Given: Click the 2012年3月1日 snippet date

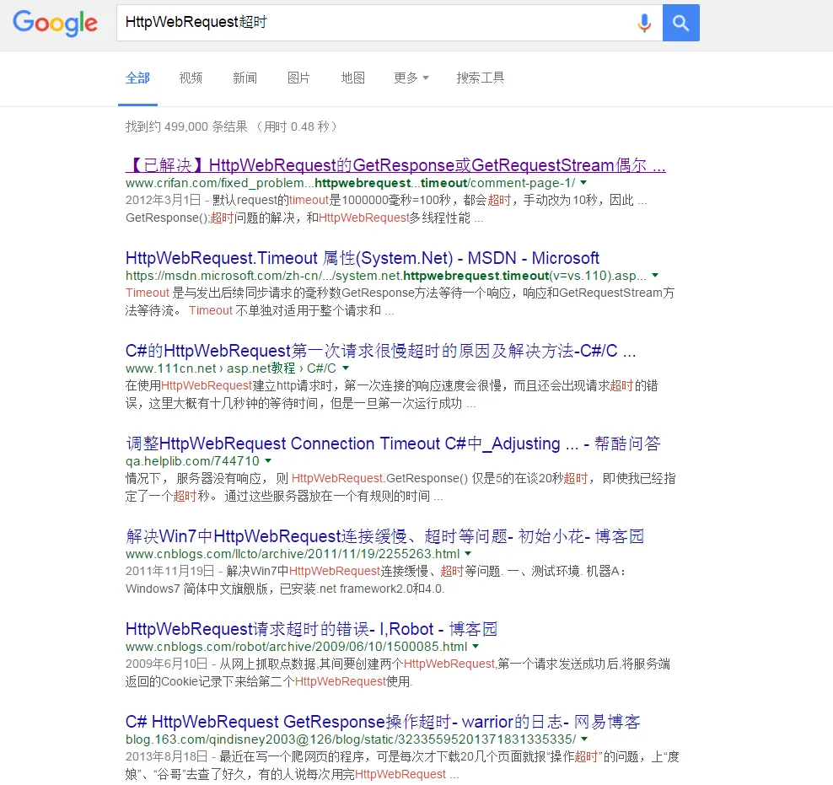Looking at the screenshot, I should click(163, 200).
